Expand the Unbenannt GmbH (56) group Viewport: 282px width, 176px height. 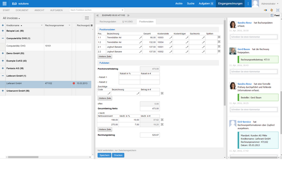[3, 91]
